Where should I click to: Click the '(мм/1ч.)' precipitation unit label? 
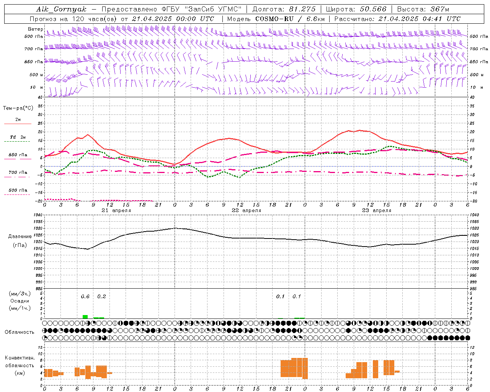pyautogui.click(x=20, y=308)
